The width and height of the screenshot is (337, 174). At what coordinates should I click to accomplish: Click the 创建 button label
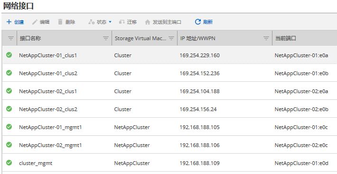(x=19, y=22)
